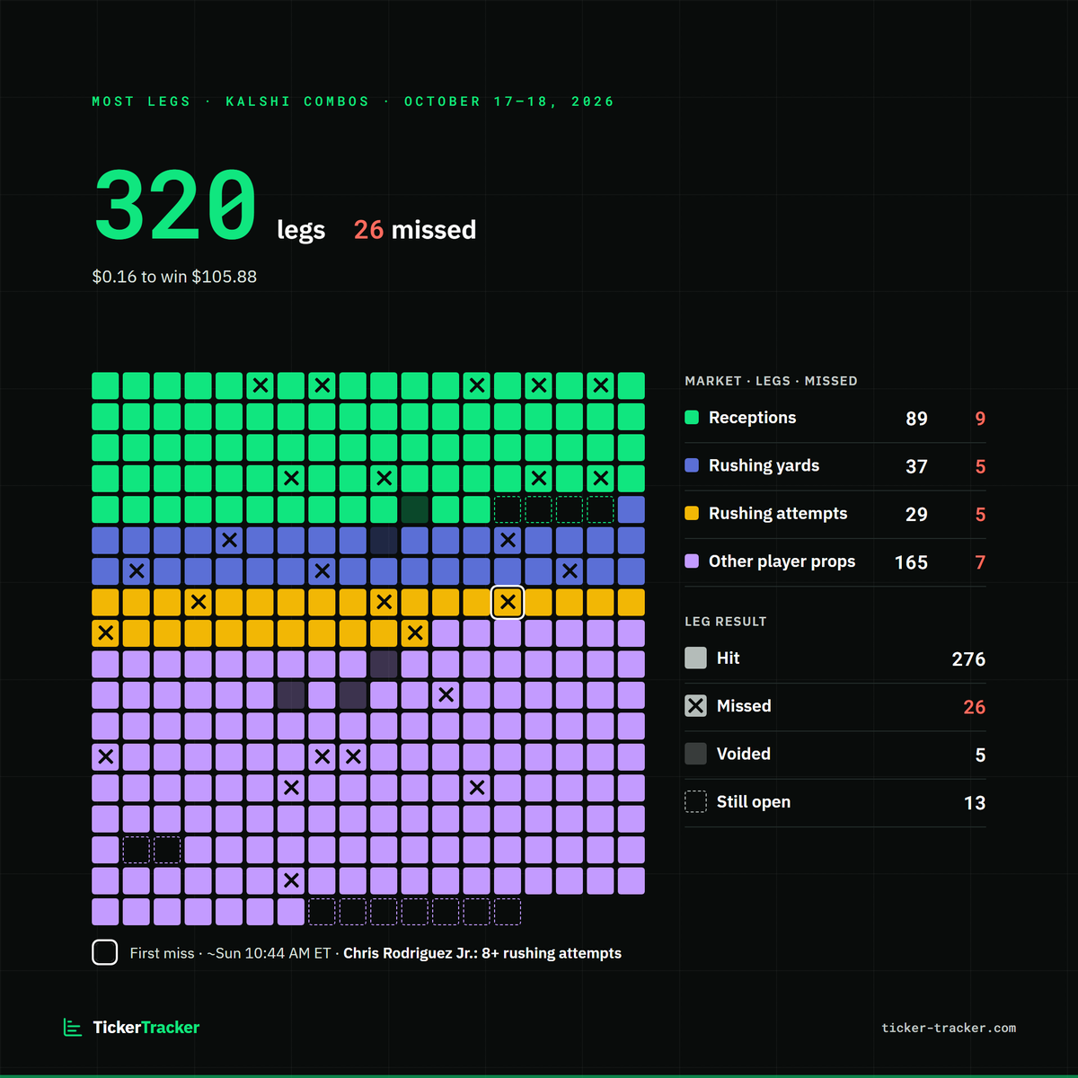Click the Voided row count '5'
Image resolution: width=1078 pixels, height=1078 pixels.
point(980,755)
